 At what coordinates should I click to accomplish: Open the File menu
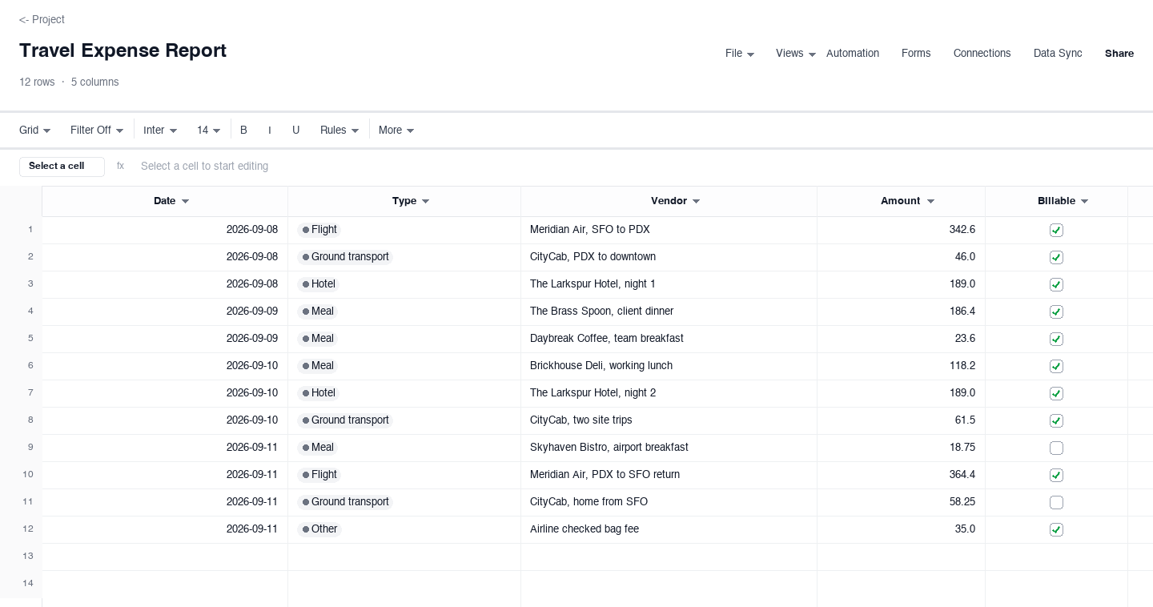click(740, 54)
